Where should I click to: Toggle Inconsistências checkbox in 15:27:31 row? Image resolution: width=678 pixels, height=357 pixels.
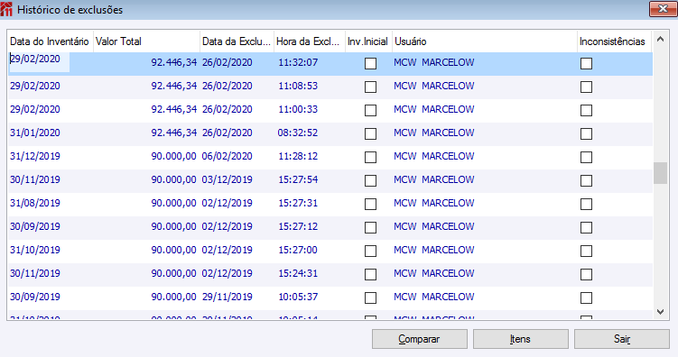point(586,204)
